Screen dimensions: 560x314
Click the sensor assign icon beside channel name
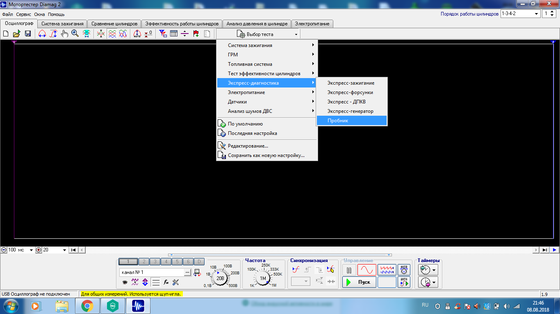click(197, 272)
